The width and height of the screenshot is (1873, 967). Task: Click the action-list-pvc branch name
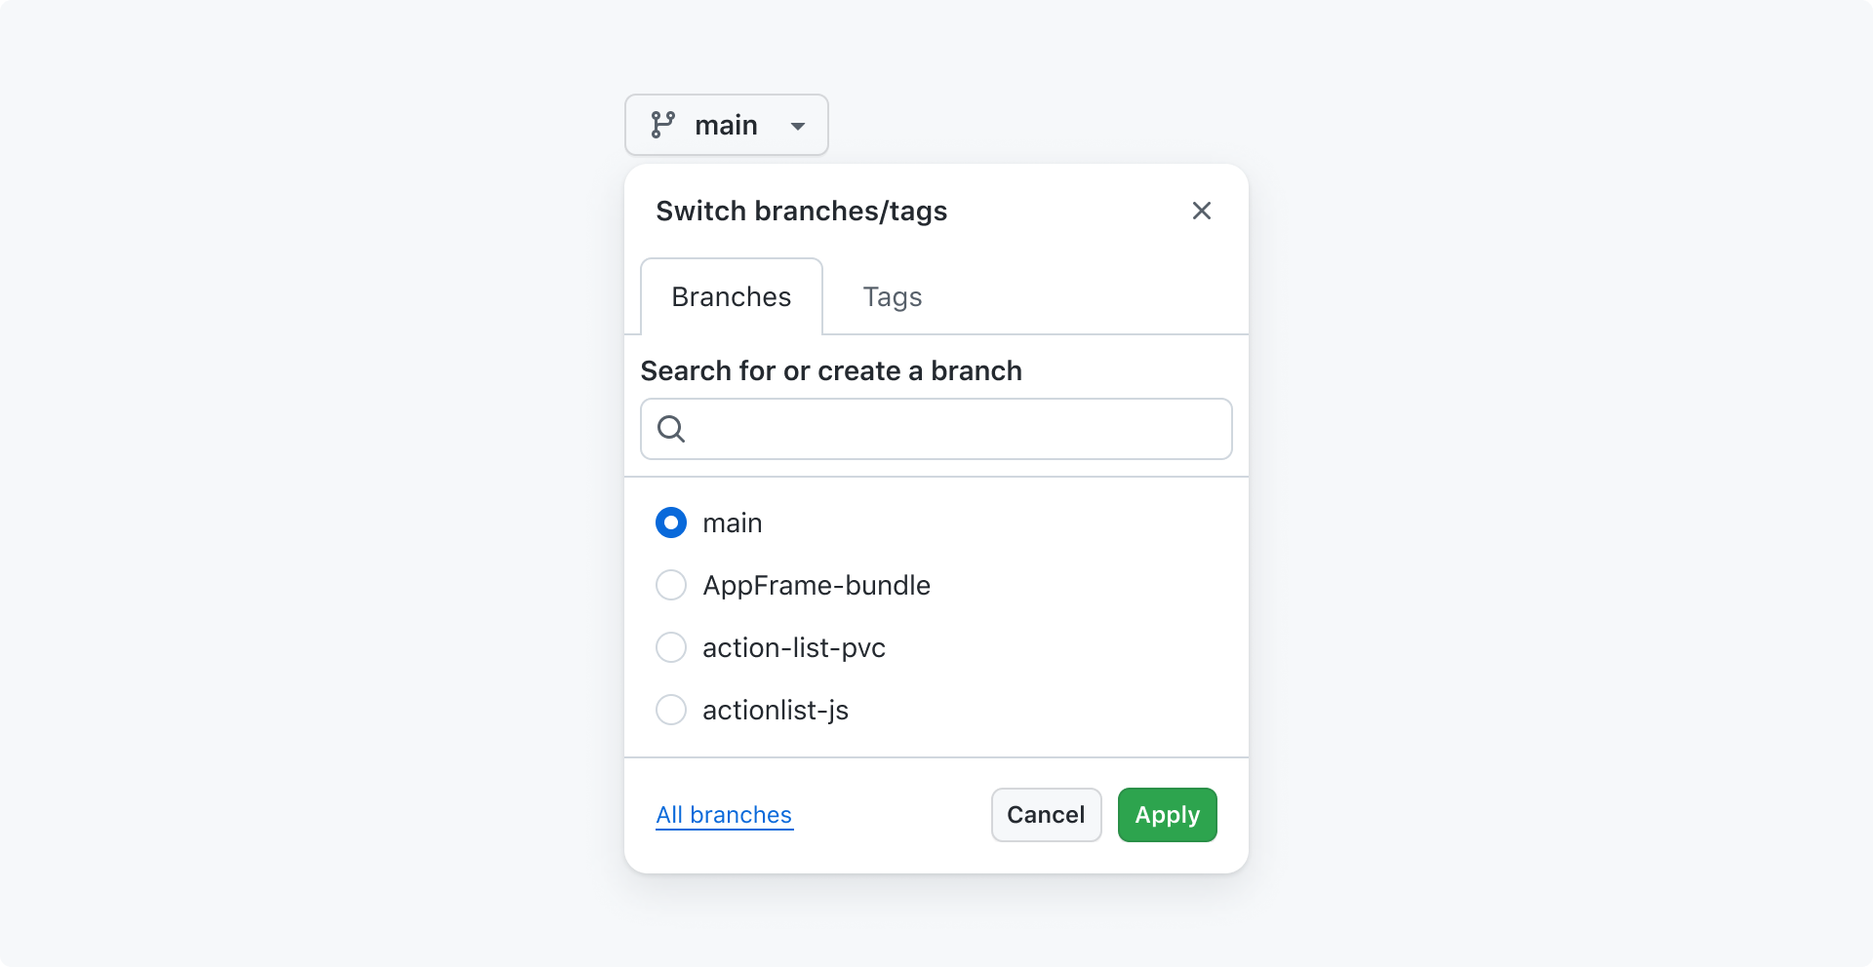click(x=794, y=647)
